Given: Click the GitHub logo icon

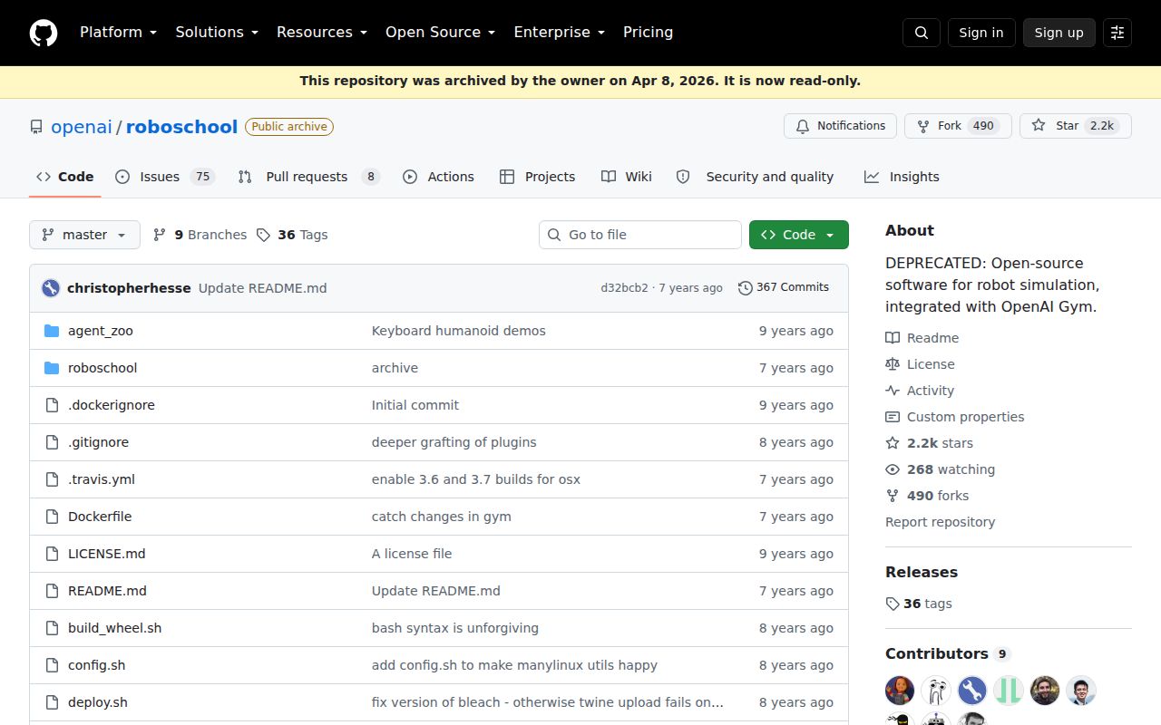Looking at the screenshot, I should pos(44,33).
